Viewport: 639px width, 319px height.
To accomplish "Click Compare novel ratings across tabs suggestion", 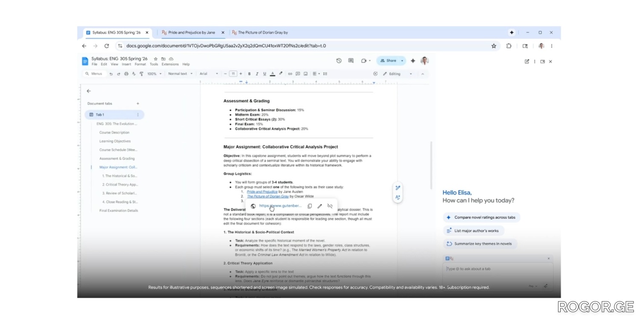I will point(481,217).
